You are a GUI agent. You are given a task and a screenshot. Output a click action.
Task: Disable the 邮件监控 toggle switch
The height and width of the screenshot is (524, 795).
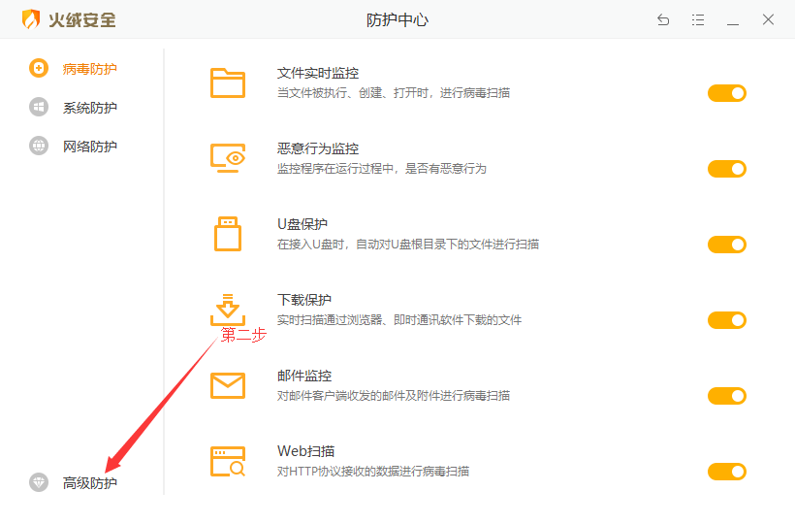pyautogui.click(x=726, y=396)
